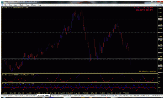This screenshot has width=164, height=98.
Task: Click the 6 May 2007 date label
Action: click(53, 93)
